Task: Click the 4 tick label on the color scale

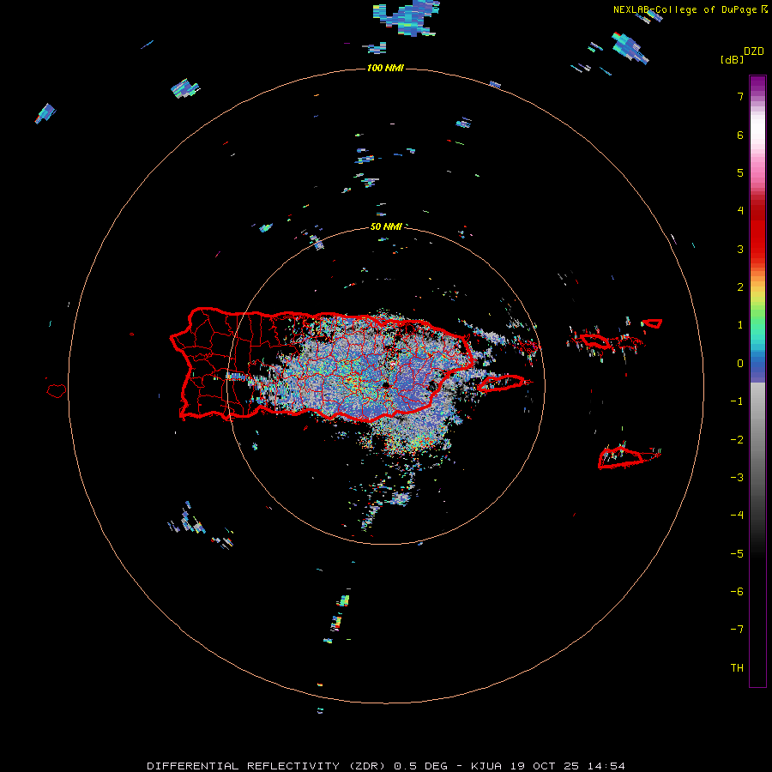Action: [740, 211]
